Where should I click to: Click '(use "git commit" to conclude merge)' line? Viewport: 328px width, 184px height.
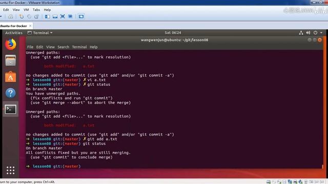72,157
